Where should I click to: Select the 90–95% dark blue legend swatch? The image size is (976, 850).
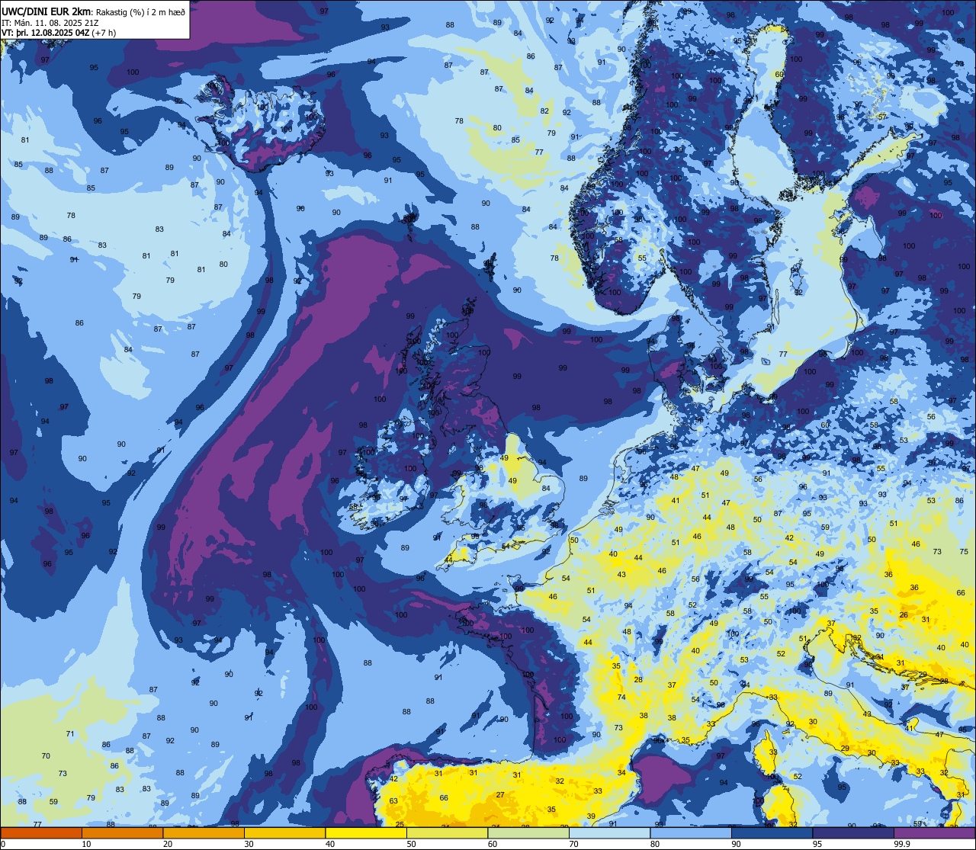772,833
